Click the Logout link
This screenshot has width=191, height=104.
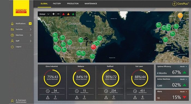click(x=19, y=47)
